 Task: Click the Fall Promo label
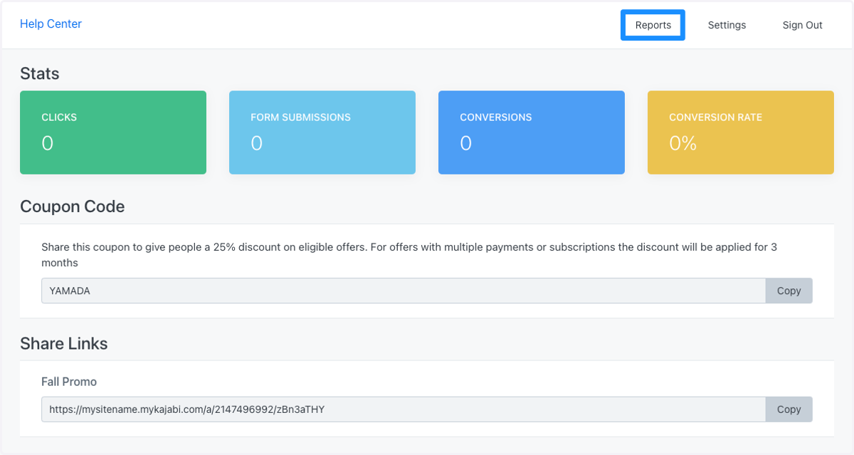click(69, 382)
